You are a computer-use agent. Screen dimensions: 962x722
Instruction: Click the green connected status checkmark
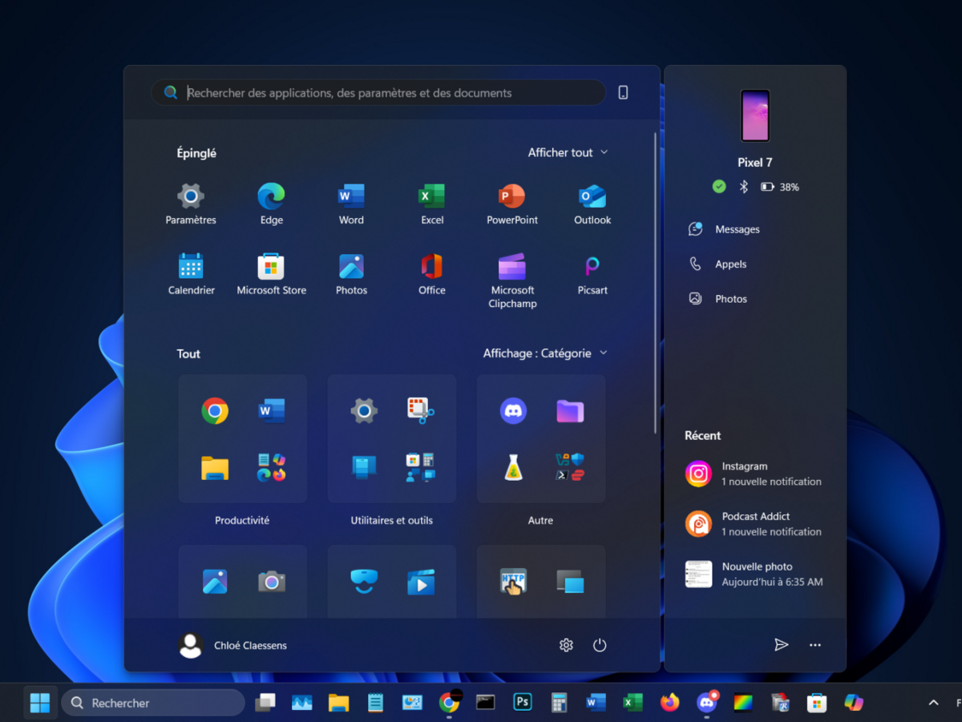[x=719, y=187]
